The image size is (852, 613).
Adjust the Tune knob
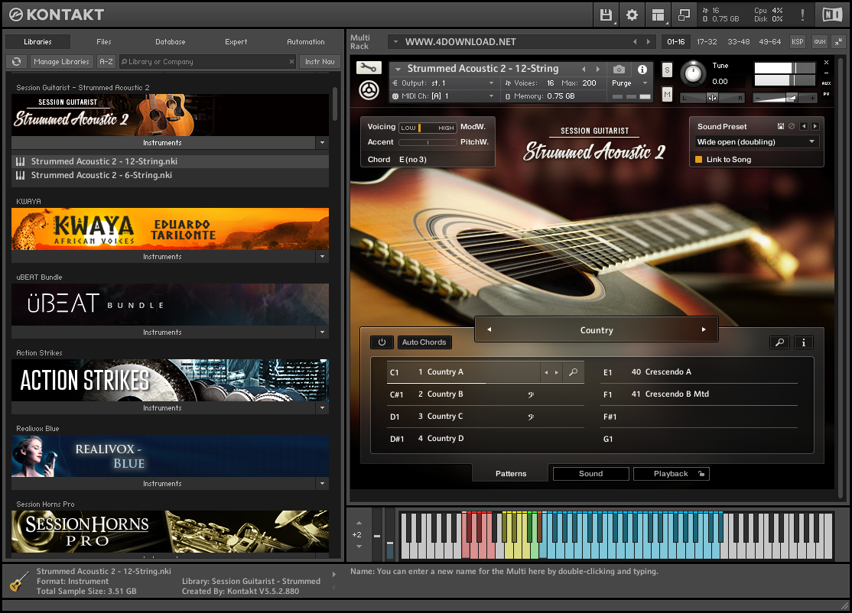click(693, 73)
